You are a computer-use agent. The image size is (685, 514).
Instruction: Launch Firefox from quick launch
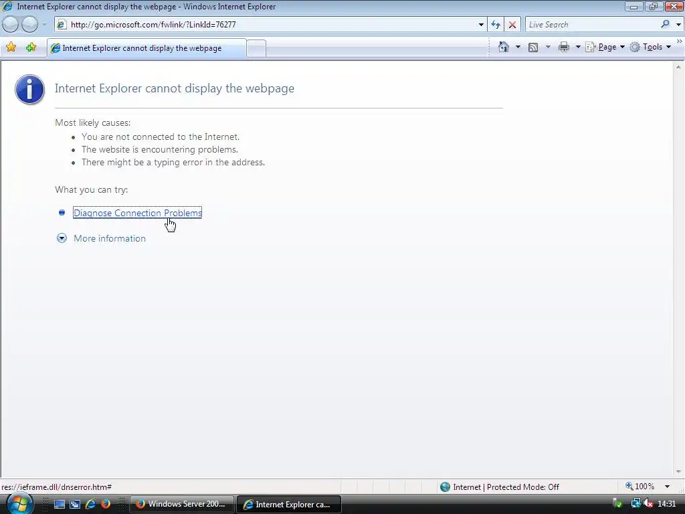click(x=106, y=505)
